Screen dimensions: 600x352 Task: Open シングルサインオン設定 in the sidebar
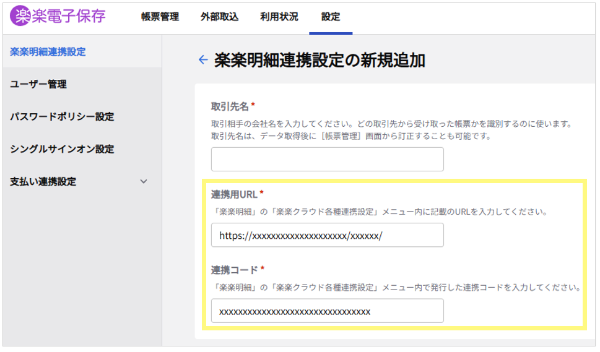point(62,149)
